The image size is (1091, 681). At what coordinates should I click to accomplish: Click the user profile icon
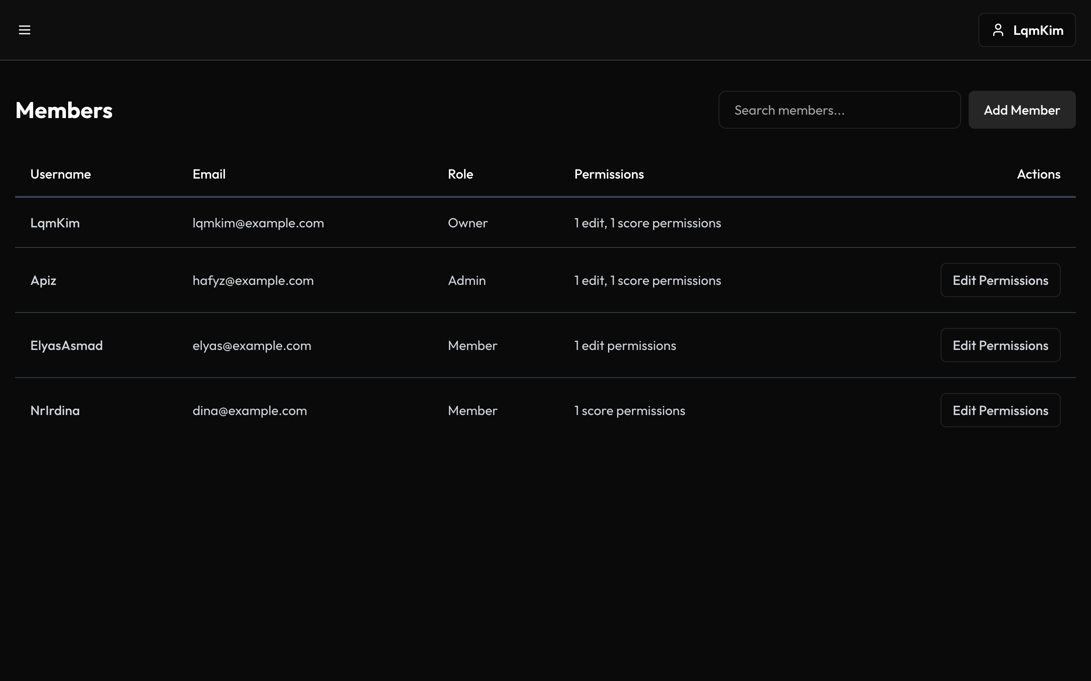(x=998, y=30)
